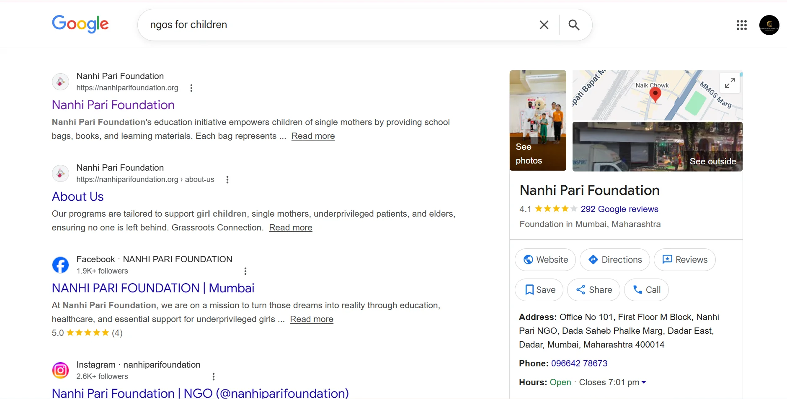Open the Google account profile avatar
This screenshot has height=399, width=787.
pyautogui.click(x=769, y=25)
